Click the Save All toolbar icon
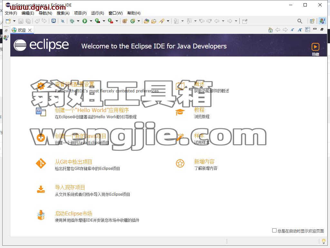The width and height of the screenshot is (330, 248). [x=28, y=21]
